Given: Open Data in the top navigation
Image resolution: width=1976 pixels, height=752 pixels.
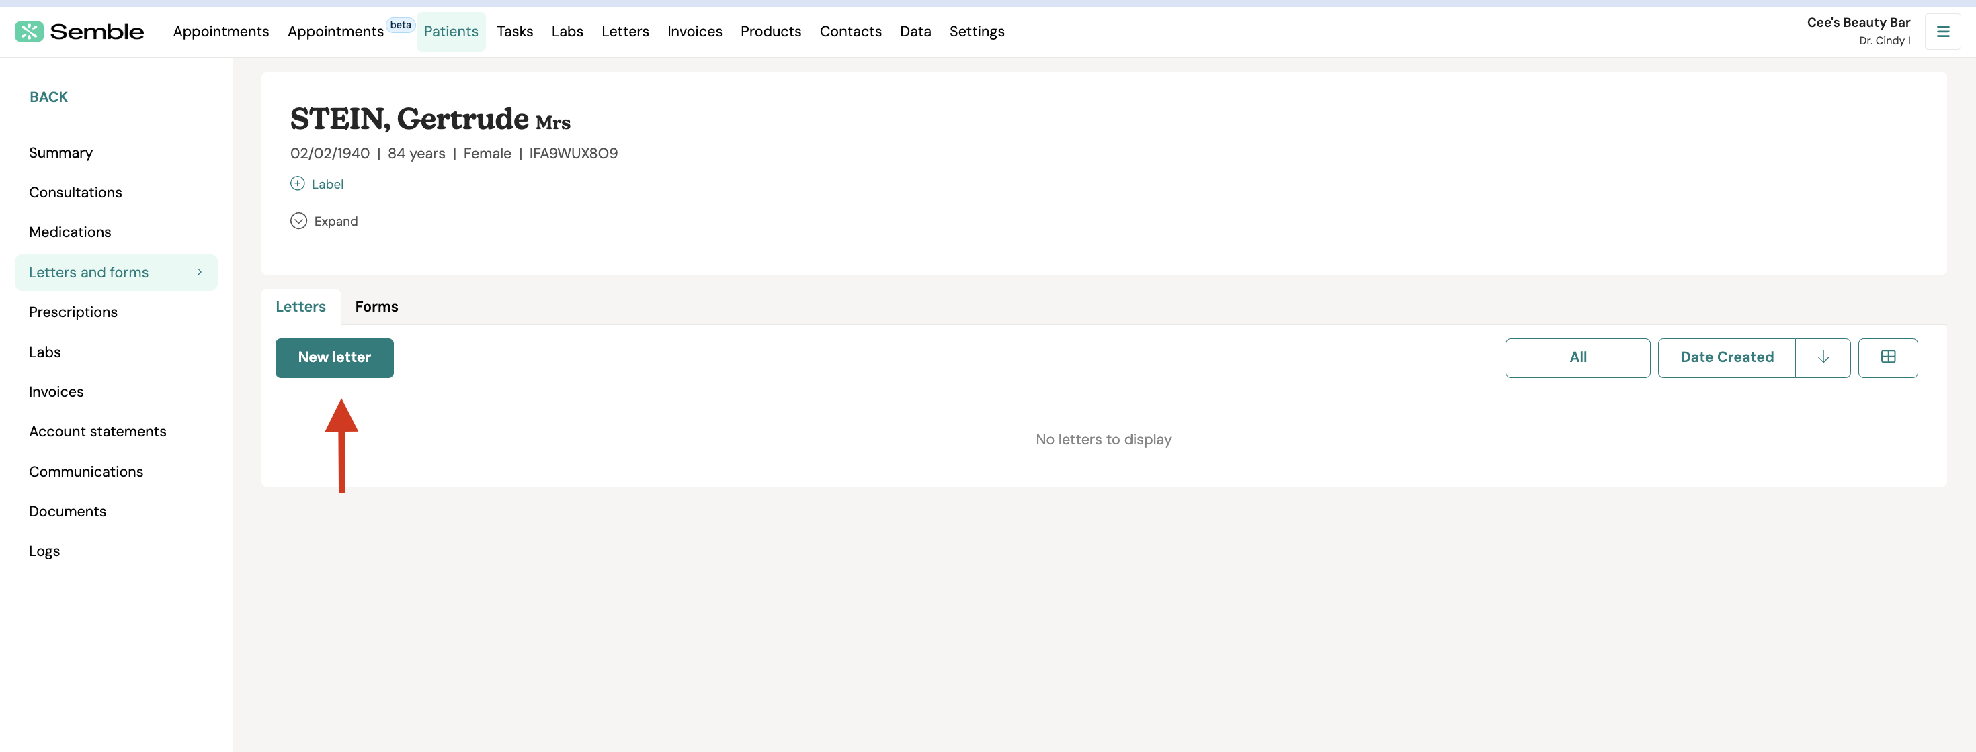Looking at the screenshot, I should pos(915,32).
